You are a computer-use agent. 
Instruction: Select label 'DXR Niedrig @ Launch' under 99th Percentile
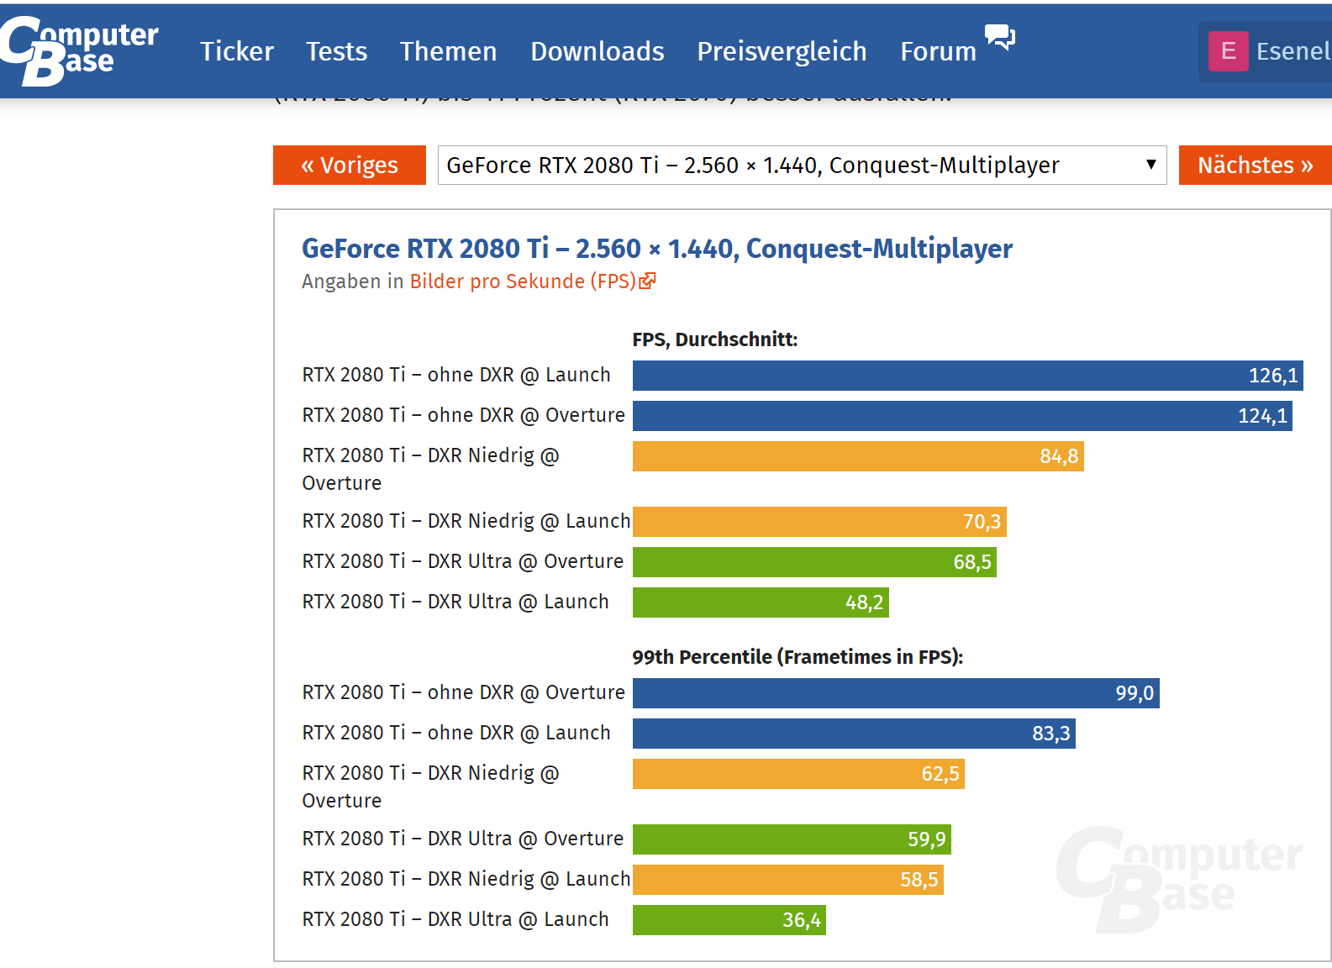[466, 879]
